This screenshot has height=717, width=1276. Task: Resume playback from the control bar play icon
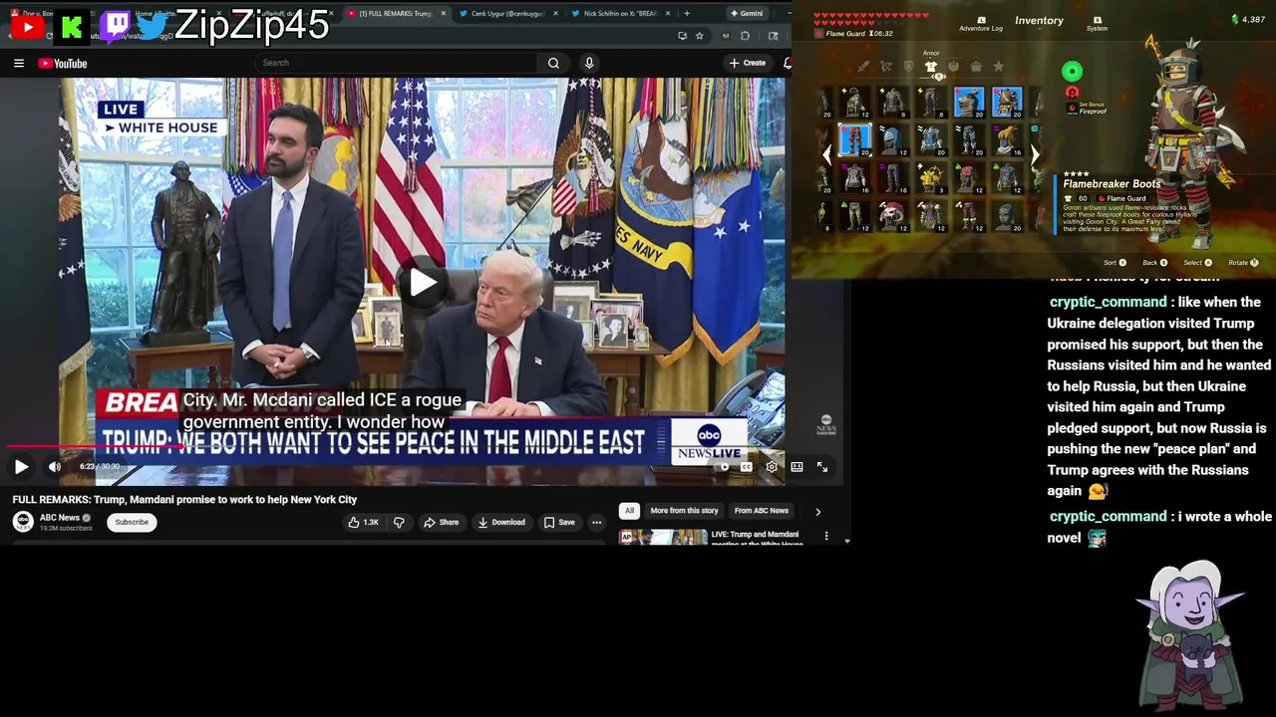coord(21,466)
